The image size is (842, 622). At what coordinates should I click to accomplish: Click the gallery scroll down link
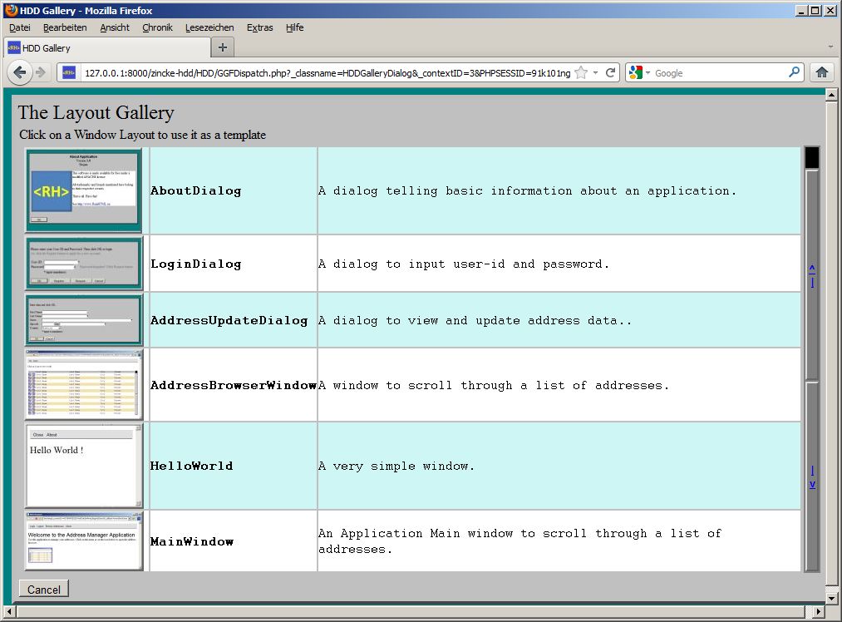click(x=812, y=476)
